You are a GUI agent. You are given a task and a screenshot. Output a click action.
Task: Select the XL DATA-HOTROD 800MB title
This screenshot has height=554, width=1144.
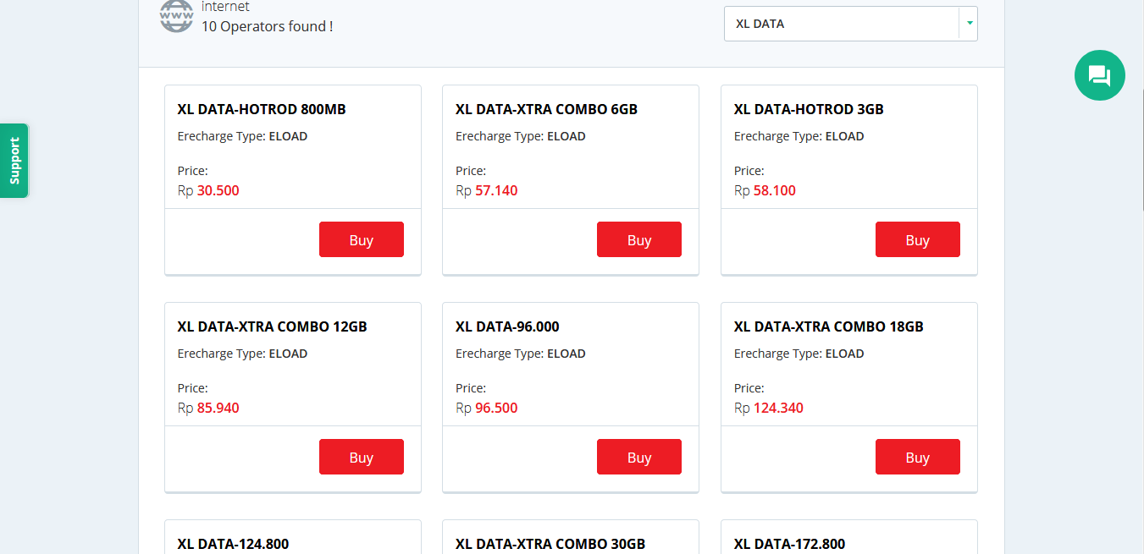[262, 109]
